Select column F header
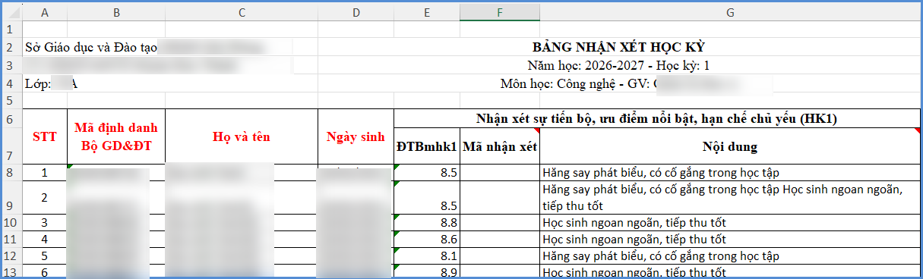The width and height of the screenshot is (923, 279). 499,13
